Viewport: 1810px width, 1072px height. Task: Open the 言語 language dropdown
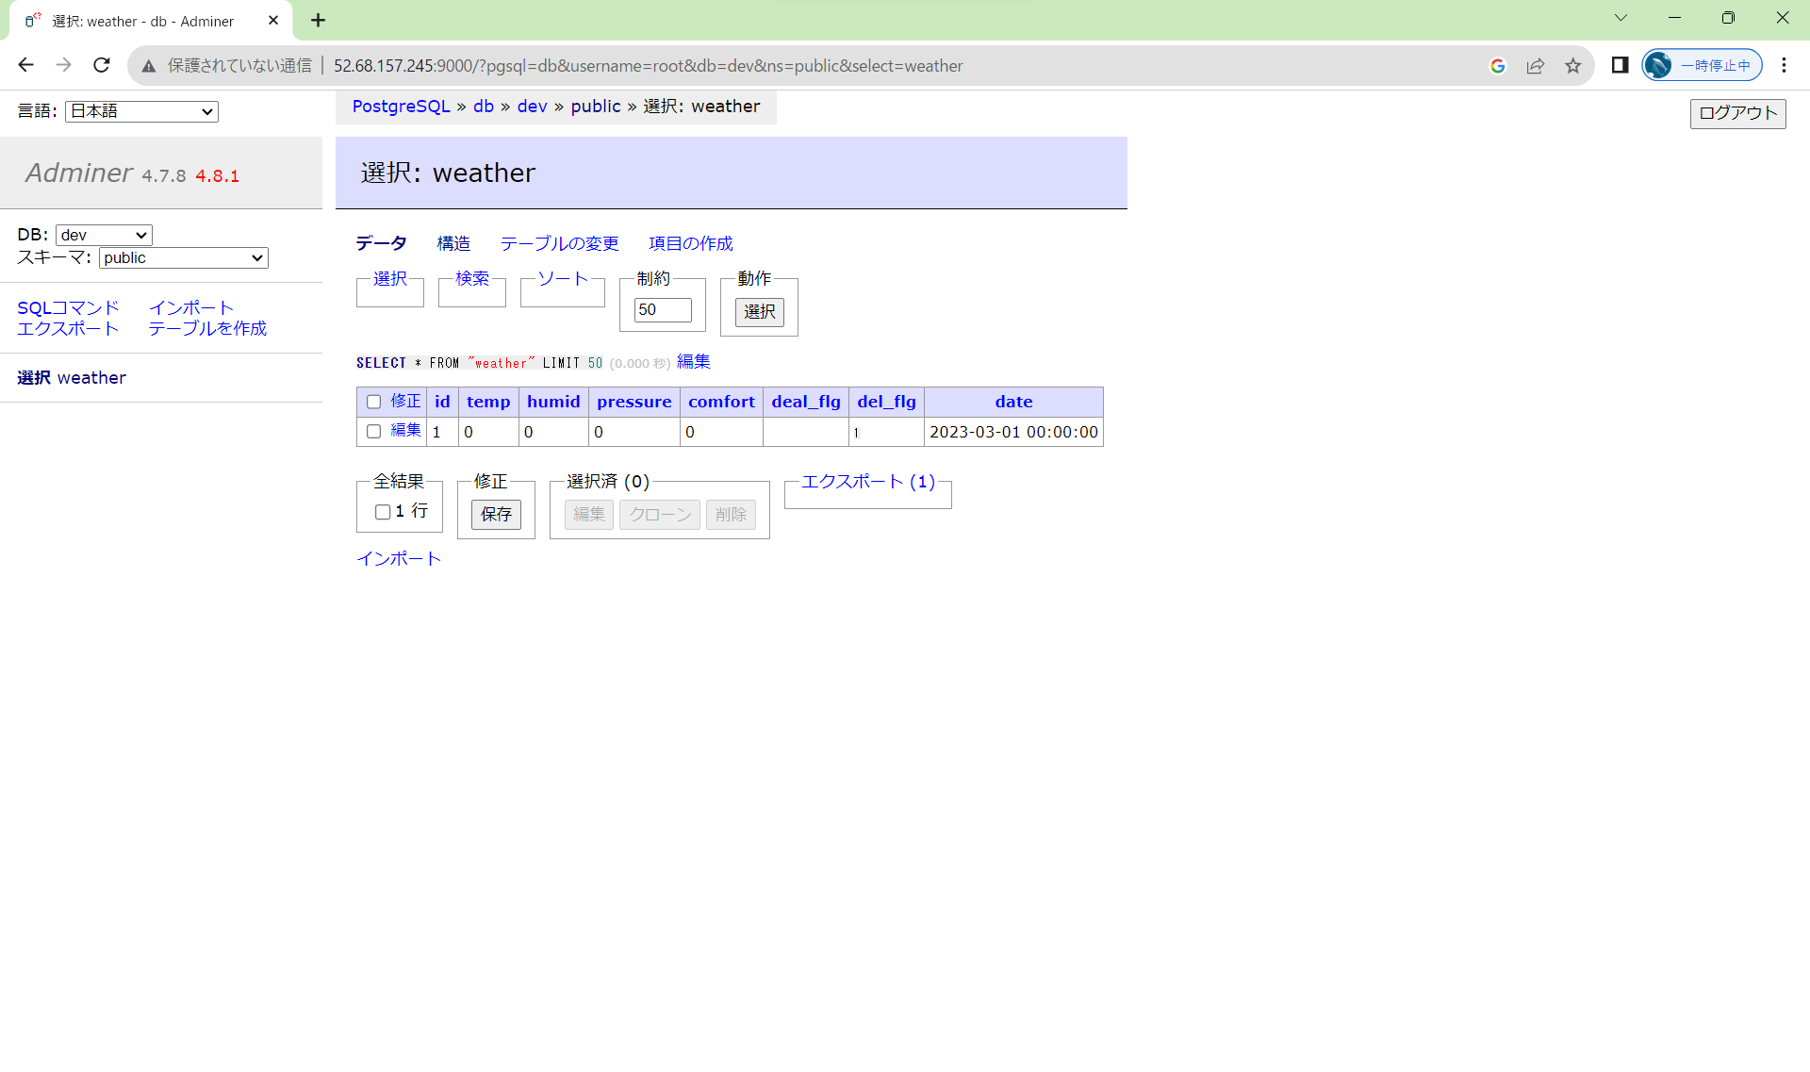click(141, 111)
